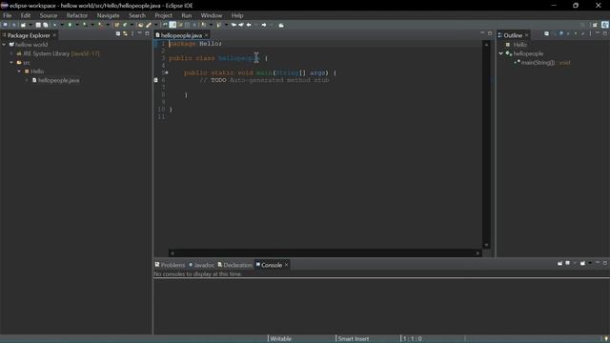The width and height of the screenshot is (610, 343).
Task: Open the Help menu
Action: (237, 15)
